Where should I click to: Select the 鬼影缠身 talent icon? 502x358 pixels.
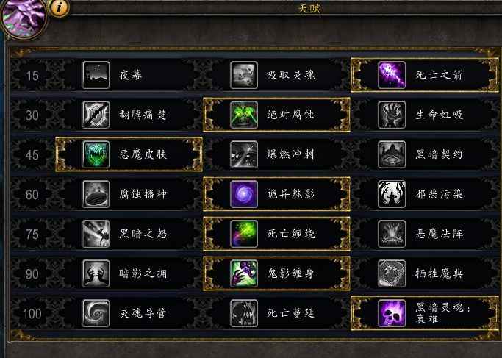click(x=244, y=273)
